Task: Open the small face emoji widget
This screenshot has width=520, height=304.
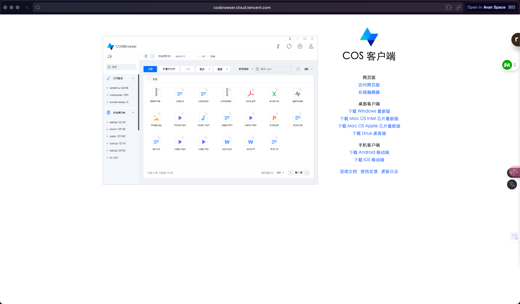Action: click(x=514, y=236)
